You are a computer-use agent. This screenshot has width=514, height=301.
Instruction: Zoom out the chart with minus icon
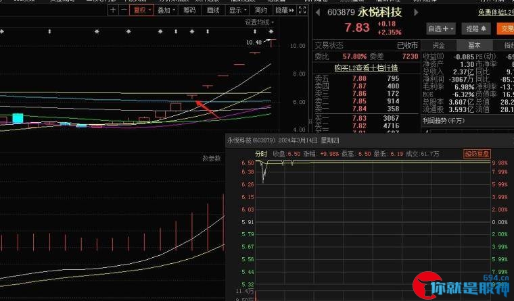[124, 10]
